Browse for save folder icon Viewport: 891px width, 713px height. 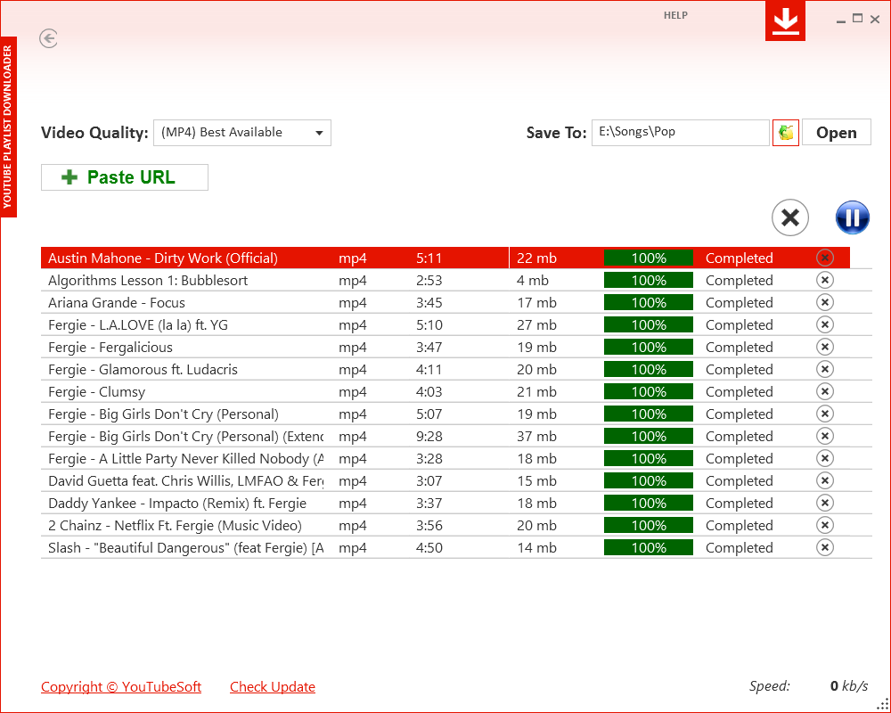click(786, 133)
